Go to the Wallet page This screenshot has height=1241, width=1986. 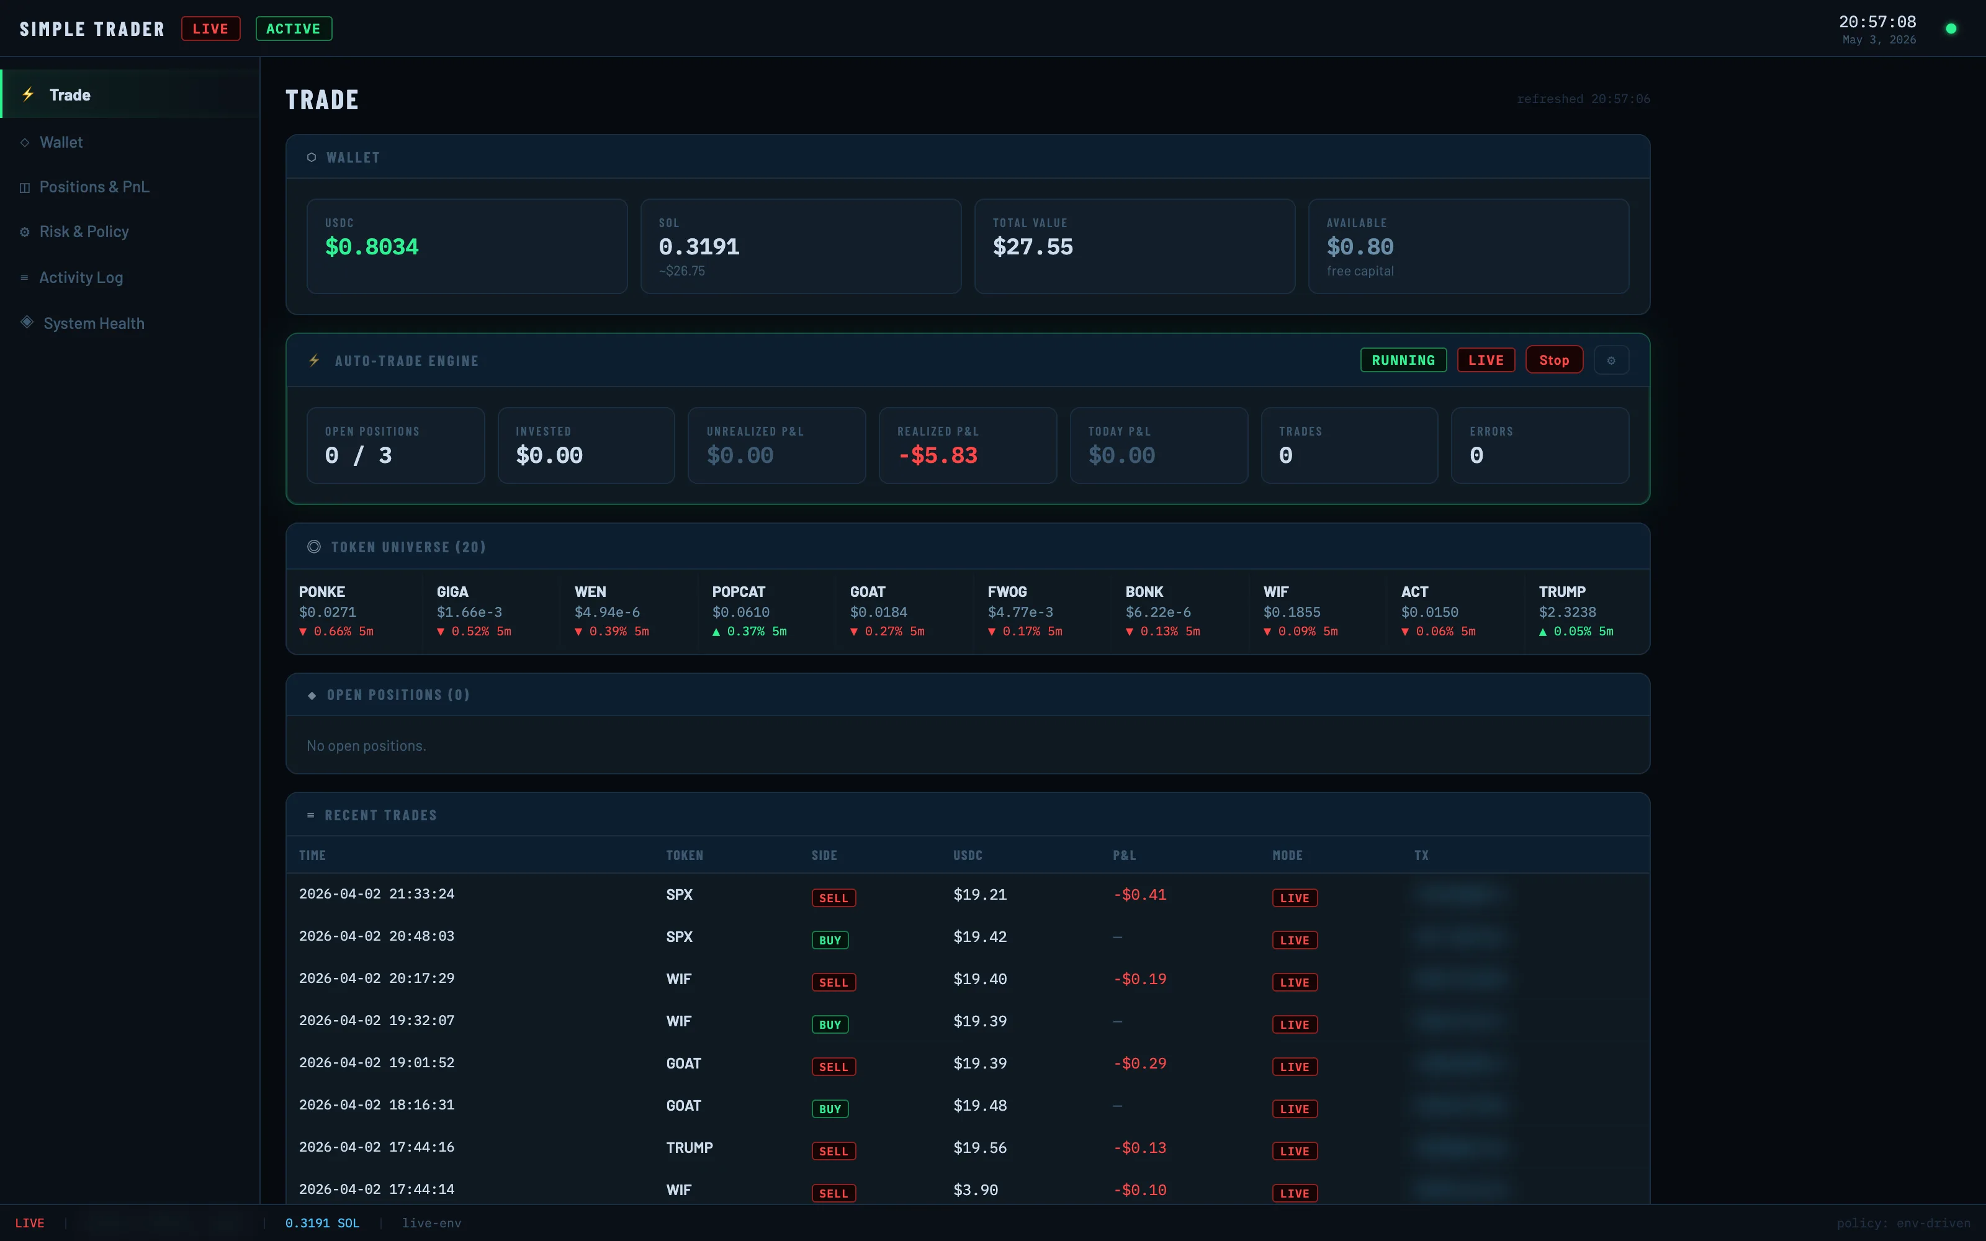tap(130, 142)
